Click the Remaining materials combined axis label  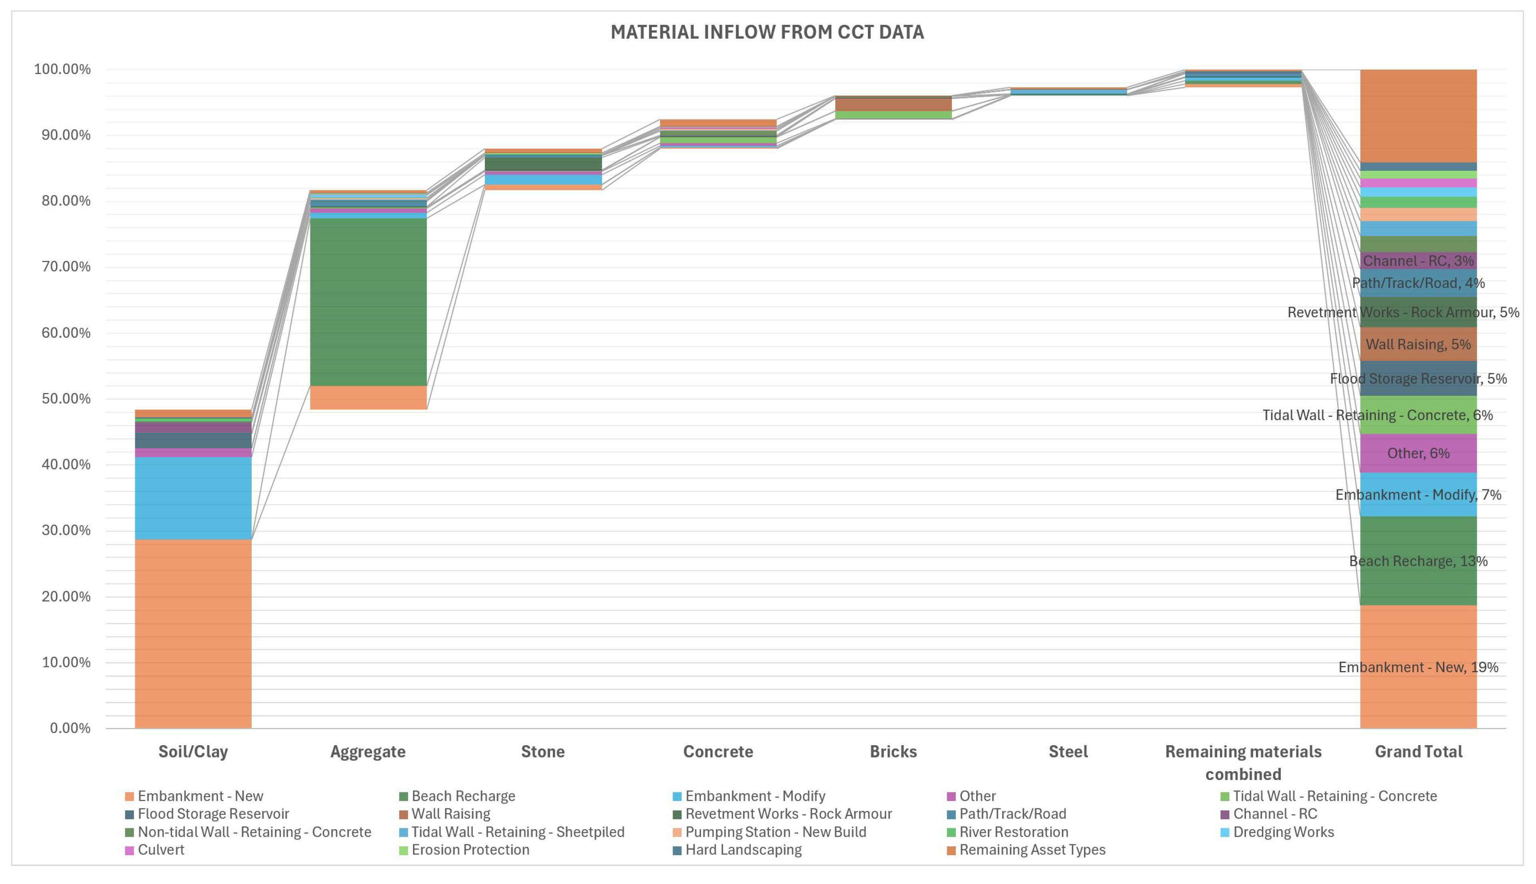(1244, 763)
